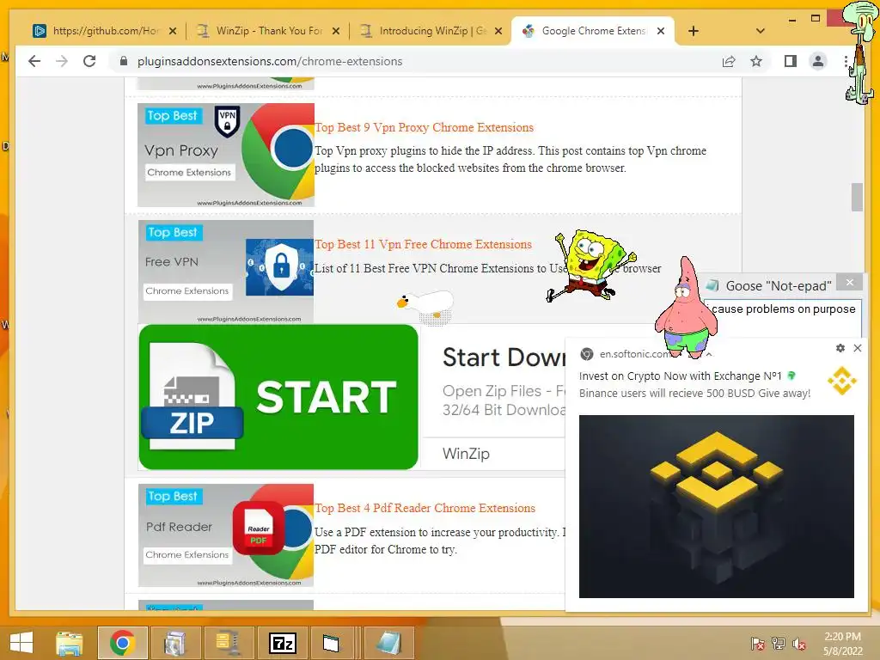
Task: Open notification settings gear icon
Action: tap(840, 348)
